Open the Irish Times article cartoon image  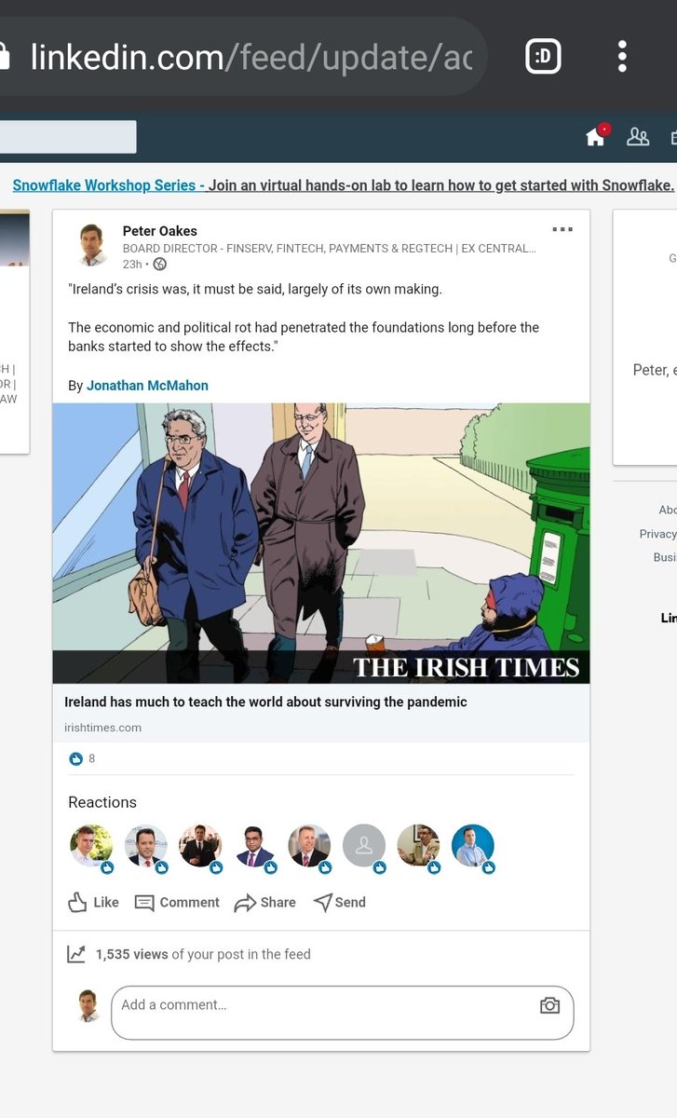pos(321,543)
